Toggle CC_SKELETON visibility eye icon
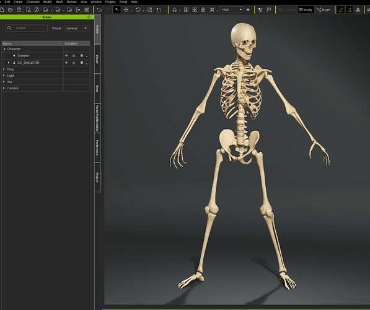 (x=66, y=63)
